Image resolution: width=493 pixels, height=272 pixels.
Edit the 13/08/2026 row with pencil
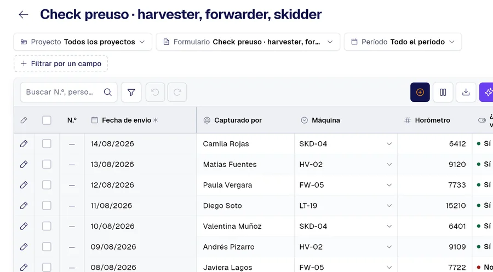click(x=24, y=164)
